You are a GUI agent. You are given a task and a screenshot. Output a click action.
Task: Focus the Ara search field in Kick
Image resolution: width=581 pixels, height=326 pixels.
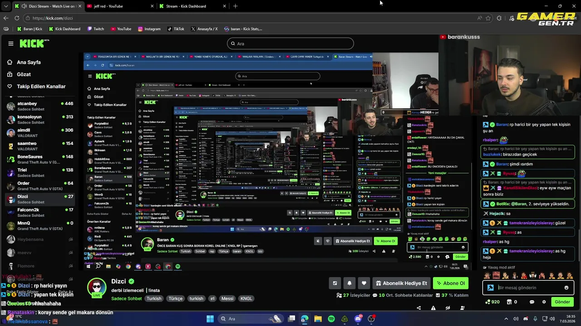pos(290,43)
